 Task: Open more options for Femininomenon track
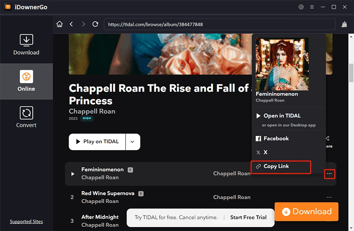click(329, 174)
